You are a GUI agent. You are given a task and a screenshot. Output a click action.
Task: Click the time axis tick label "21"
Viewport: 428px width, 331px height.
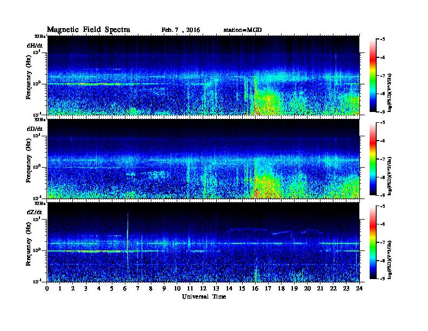pos(320,289)
